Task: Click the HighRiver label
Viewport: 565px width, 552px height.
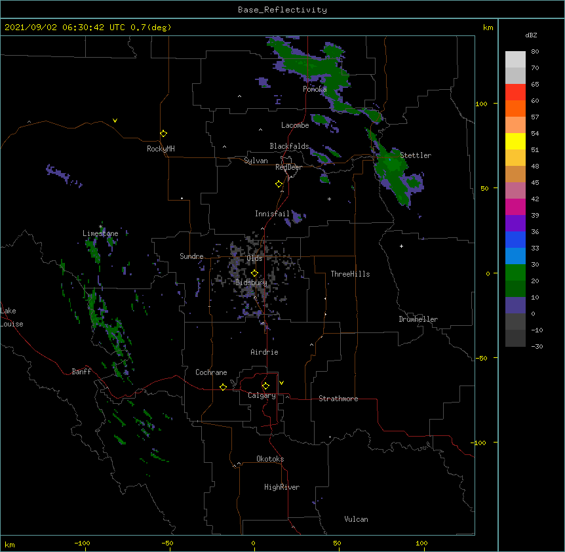Action: pos(282,487)
